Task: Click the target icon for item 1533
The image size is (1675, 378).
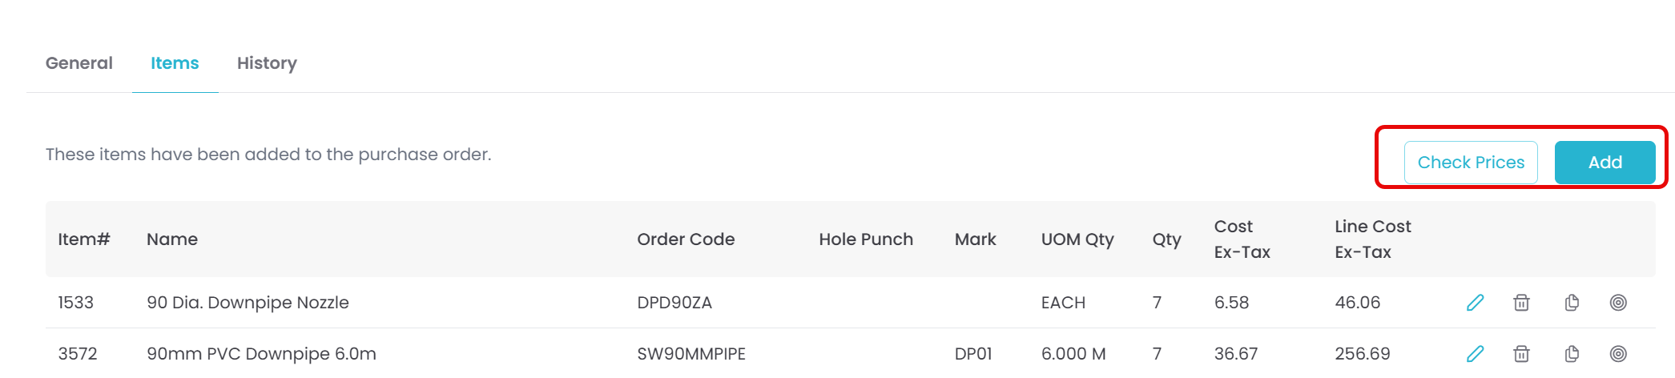Action: click(x=1618, y=303)
